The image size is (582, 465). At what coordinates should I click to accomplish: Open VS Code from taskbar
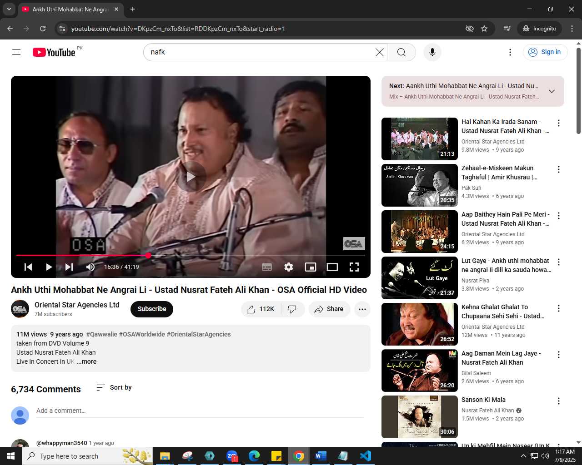pos(365,456)
